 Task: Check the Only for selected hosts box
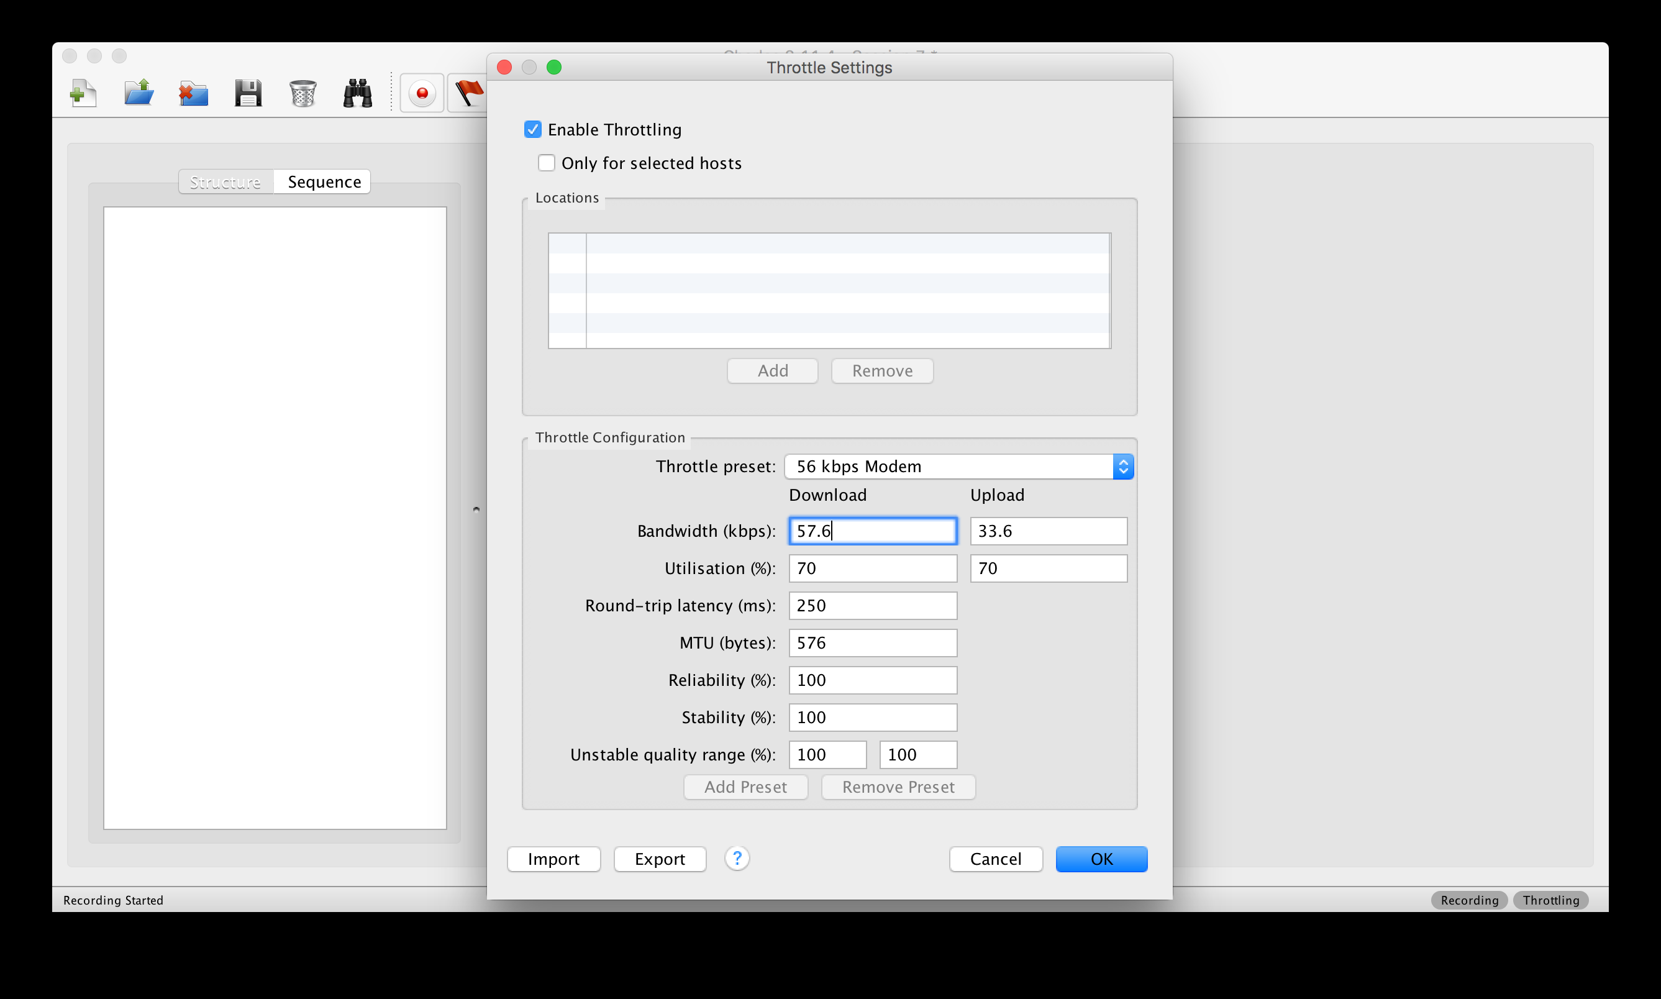(x=546, y=163)
